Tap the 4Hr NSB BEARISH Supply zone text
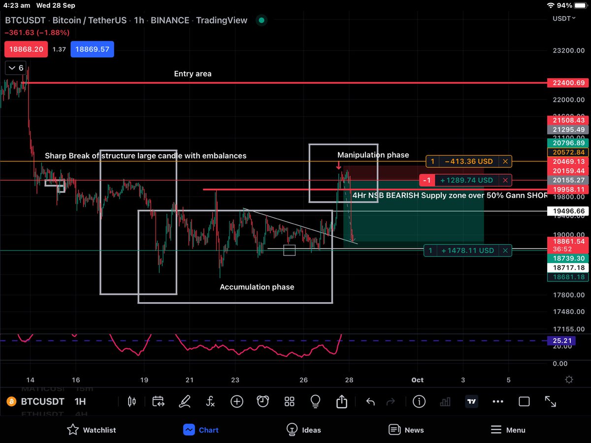The height and width of the screenshot is (443, 591). [x=450, y=195]
